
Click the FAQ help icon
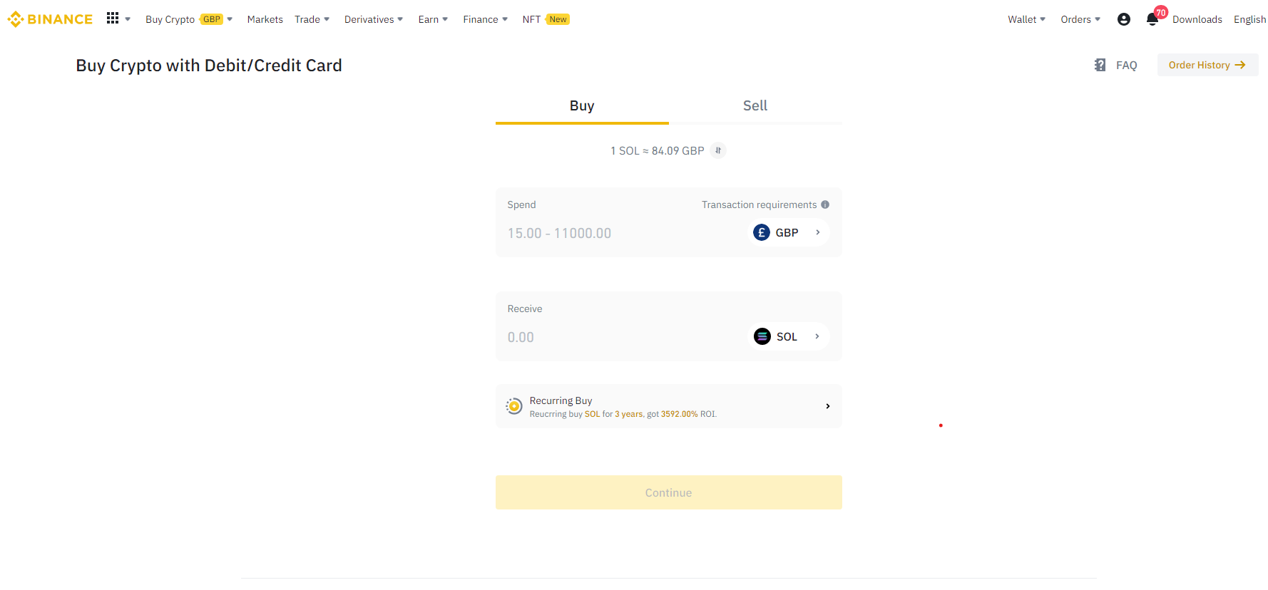pyautogui.click(x=1100, y=65)
